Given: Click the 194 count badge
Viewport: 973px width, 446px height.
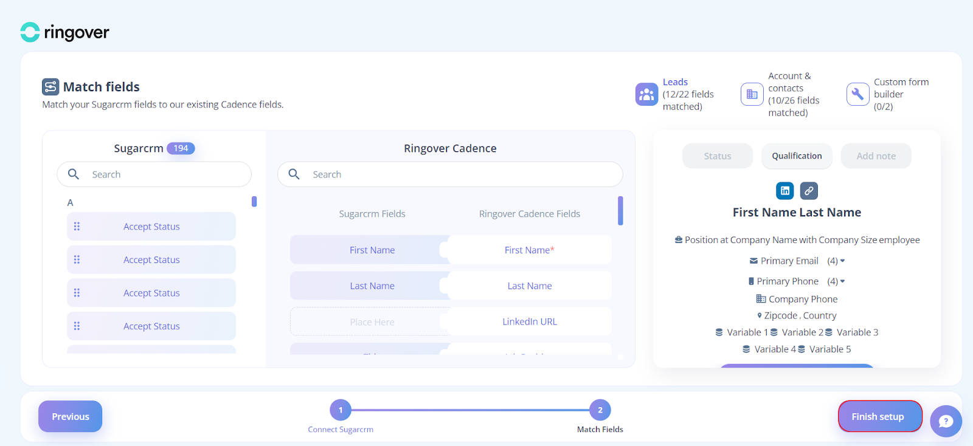Looking at the screenshot, I should pos(181,148).
